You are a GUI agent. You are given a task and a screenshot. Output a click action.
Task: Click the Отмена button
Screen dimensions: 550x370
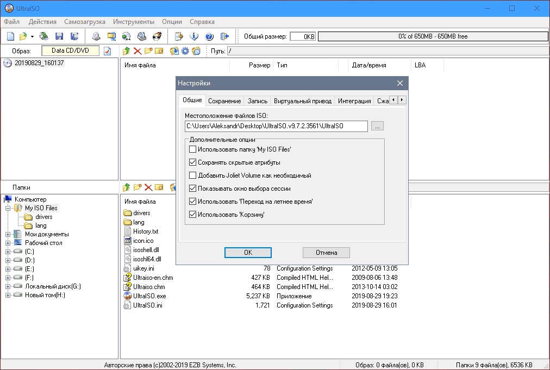tap(326, 253)
